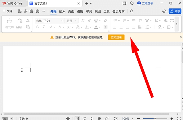
Task: Switch to the 会员专享 tab
Action: click(118, 11)
